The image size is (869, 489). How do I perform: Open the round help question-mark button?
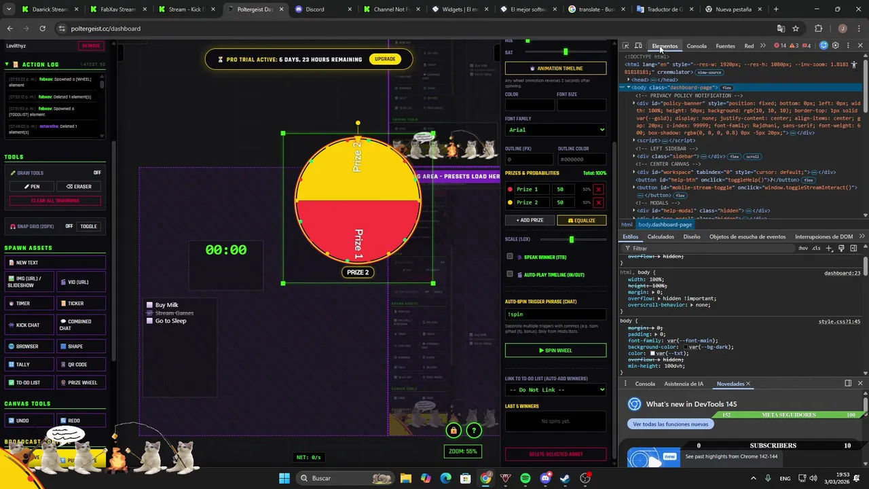474,430
